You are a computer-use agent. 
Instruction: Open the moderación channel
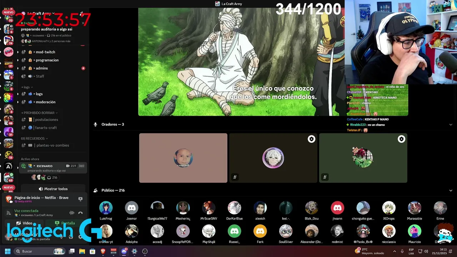53,102
